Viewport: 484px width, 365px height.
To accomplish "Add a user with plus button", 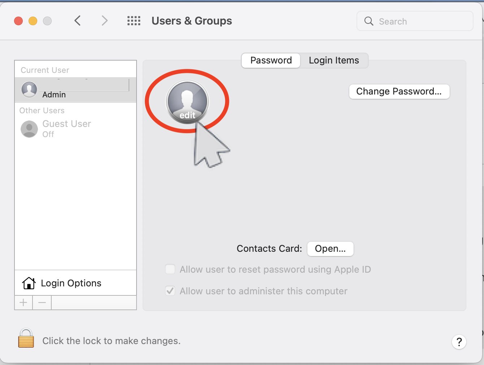I will click(x=23, y=303).
